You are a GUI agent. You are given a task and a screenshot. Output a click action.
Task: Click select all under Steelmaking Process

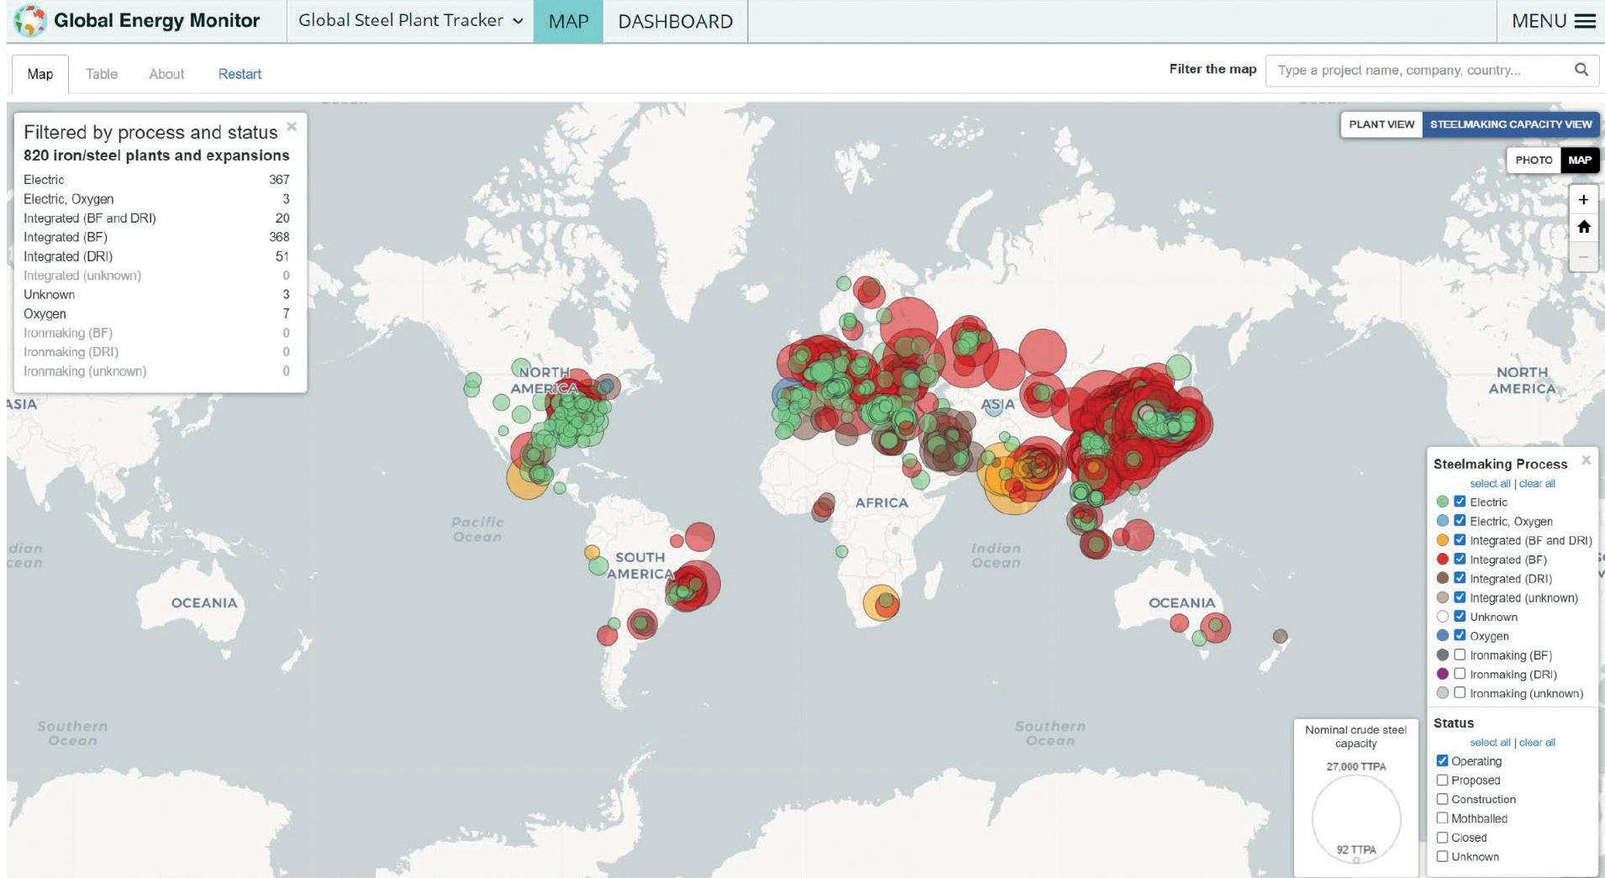pyautogui.click(x=1490, y=484)
